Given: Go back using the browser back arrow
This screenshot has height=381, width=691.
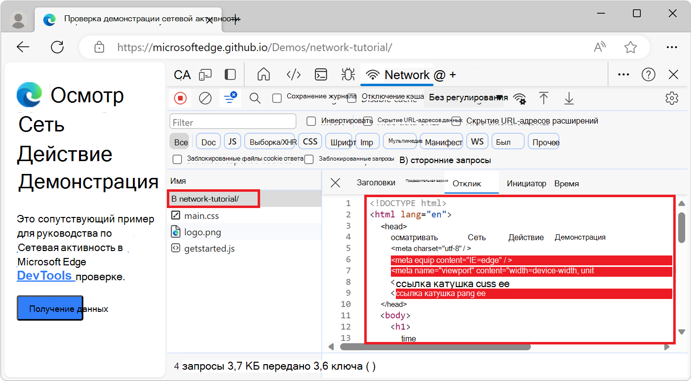Looking at the screenshot, I should click(x=23, y=47).
